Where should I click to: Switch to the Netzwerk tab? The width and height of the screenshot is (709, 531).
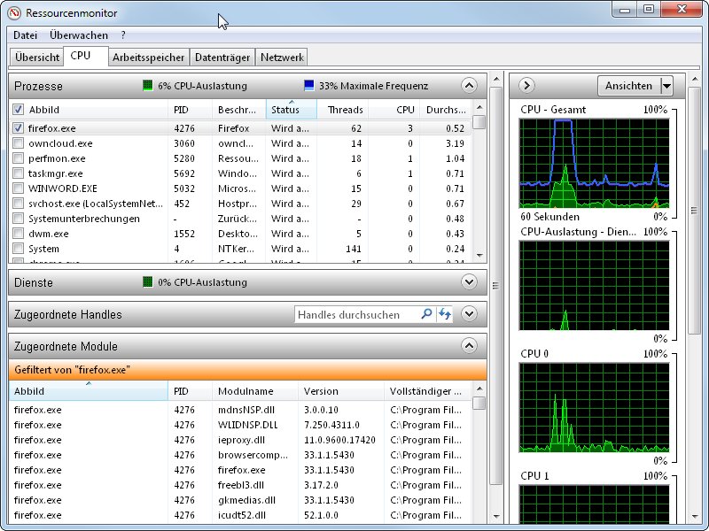(282, 56)
